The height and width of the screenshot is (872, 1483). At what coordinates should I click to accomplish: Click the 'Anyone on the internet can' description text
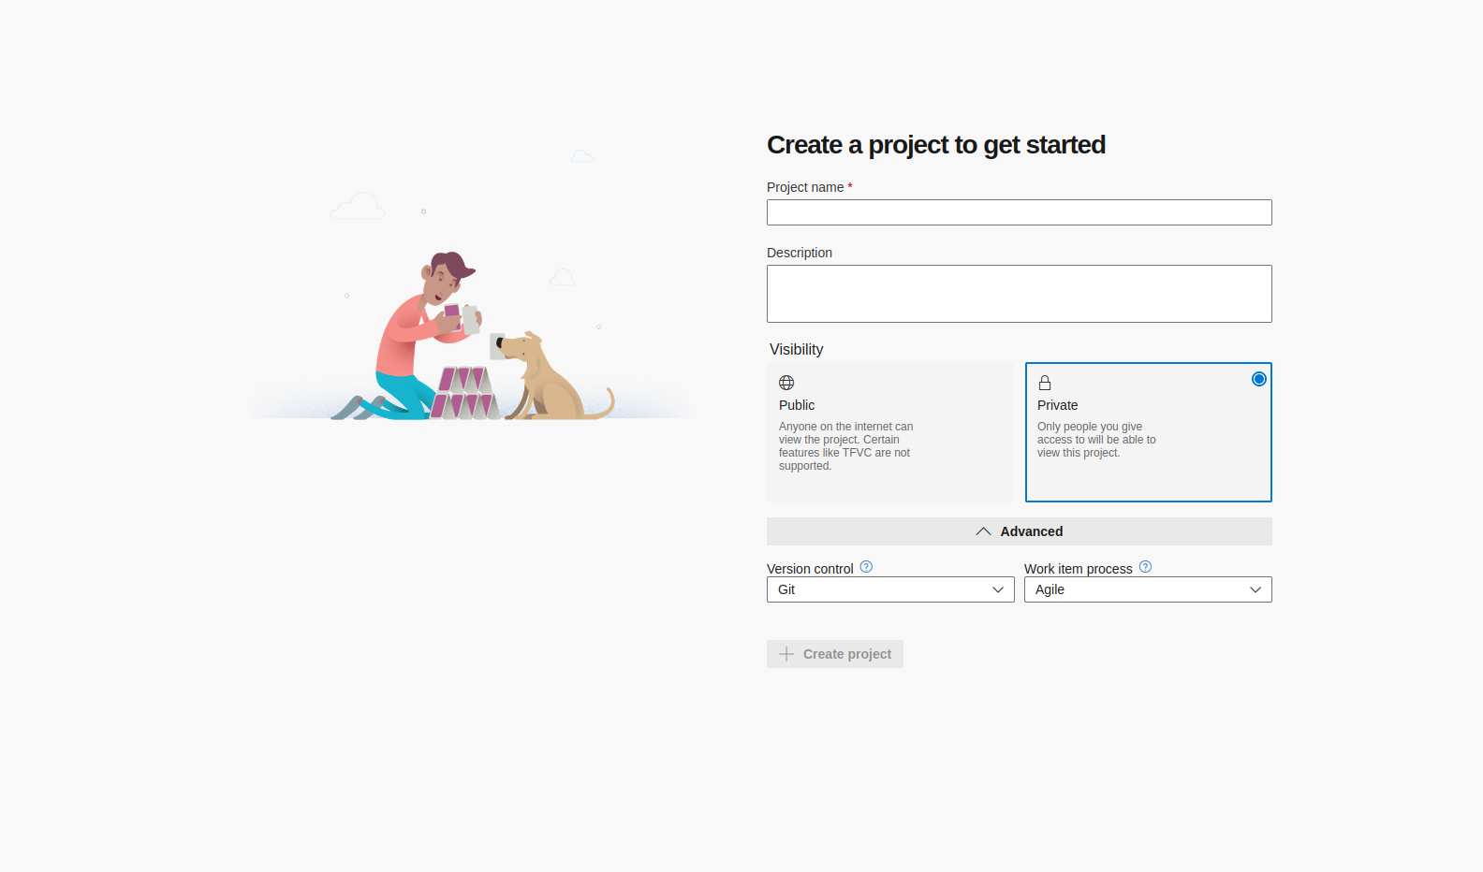point(845,446)
